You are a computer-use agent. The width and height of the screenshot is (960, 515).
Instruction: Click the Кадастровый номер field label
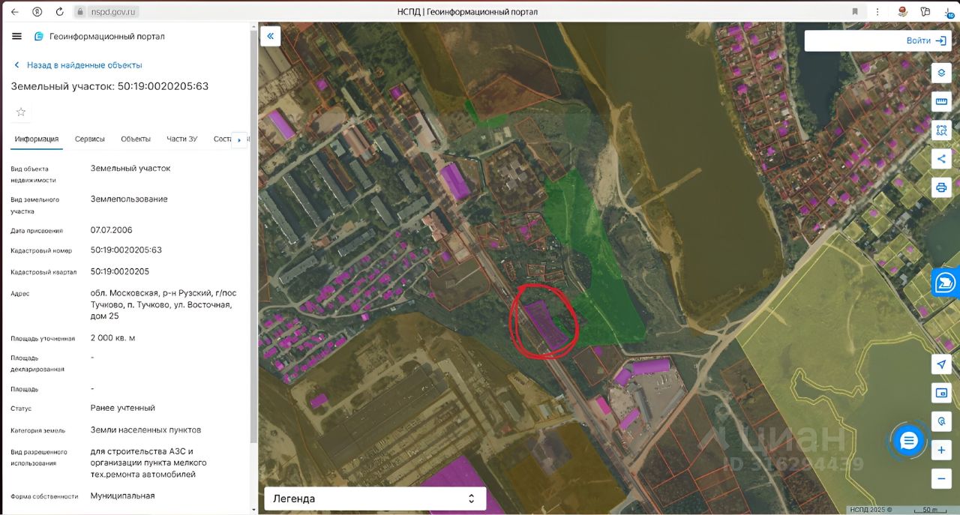pyautogui.click(x=41, y=250)
